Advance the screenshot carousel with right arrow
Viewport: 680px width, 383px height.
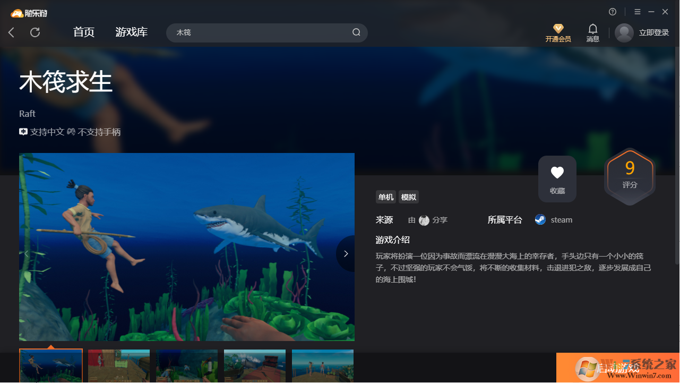pyautogui.click(x=346, y=253)
